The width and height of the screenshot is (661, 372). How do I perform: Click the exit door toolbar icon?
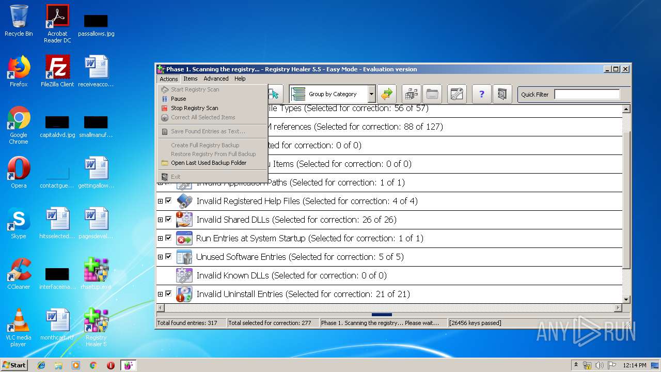point(502,94)
